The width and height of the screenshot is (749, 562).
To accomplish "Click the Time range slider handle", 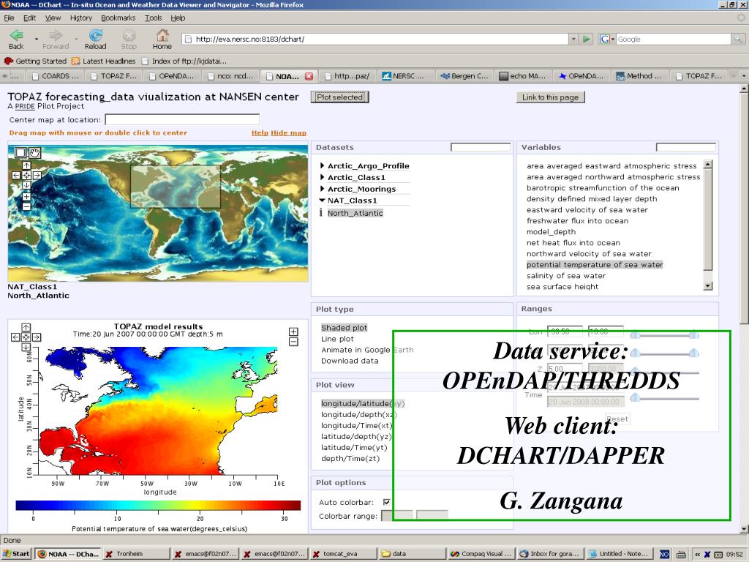I will (x=635, y=397).
